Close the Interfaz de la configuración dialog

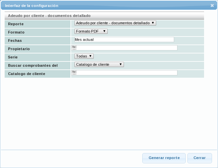tap(212, 6)
